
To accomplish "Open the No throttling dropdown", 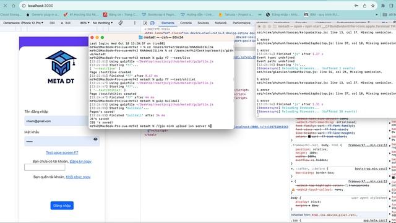I will (103, 23).
